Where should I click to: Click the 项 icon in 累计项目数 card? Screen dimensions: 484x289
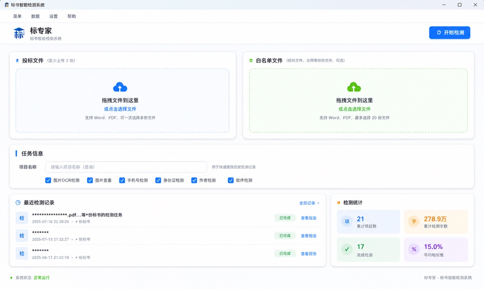pyautogui.click(x=347, y=222)
